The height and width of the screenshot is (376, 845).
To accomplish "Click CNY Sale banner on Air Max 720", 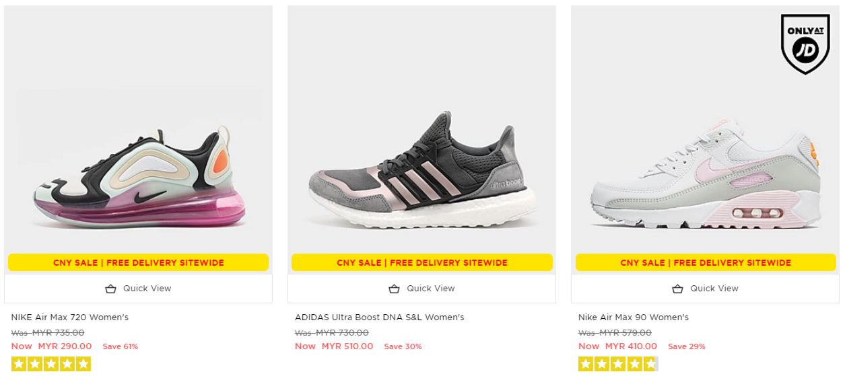I will point(139,262).
